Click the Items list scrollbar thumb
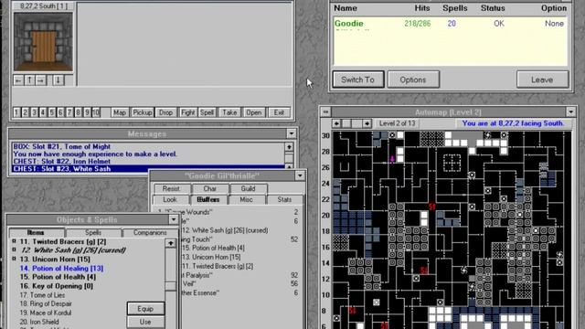The height and width of the screenshot is (329, 585). [x=171, y=286]
